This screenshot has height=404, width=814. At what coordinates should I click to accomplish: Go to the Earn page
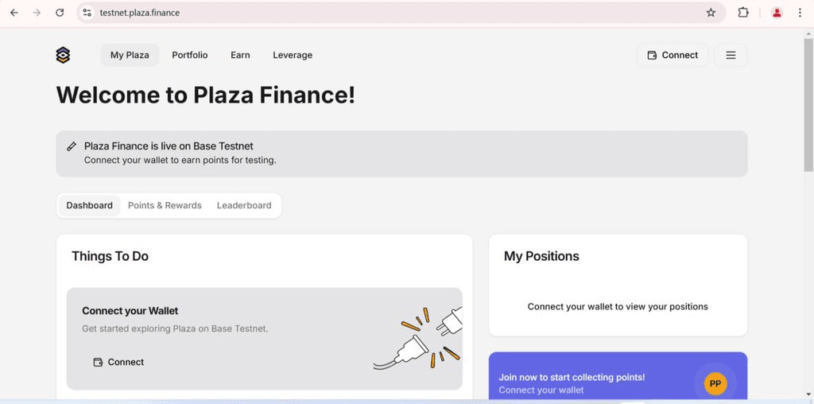240,55
